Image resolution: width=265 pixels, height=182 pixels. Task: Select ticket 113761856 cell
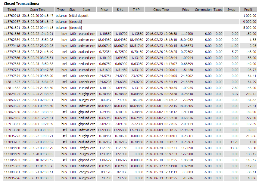12,34
